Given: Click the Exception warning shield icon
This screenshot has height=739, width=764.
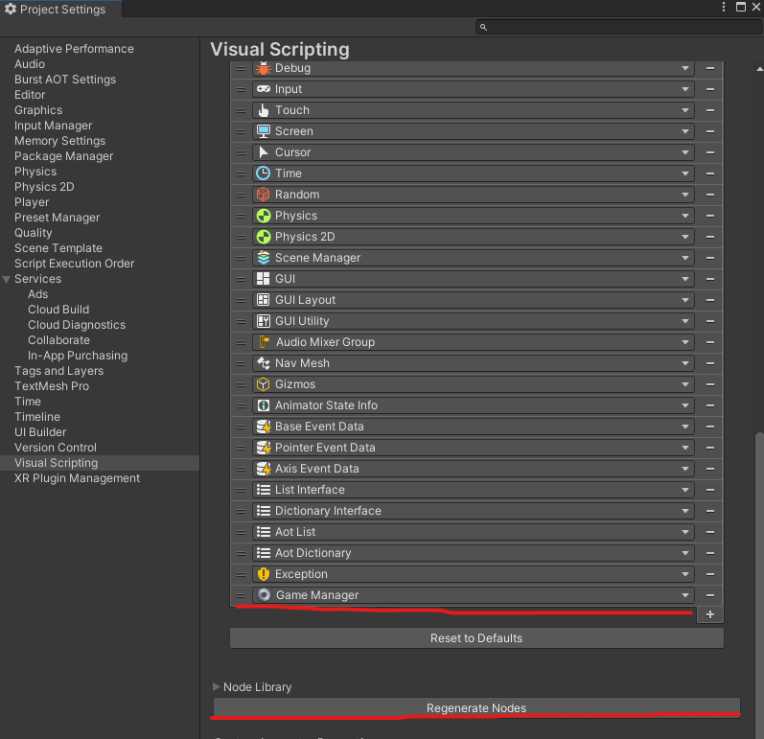Looking at the screenshot, I should pos(263,574).
